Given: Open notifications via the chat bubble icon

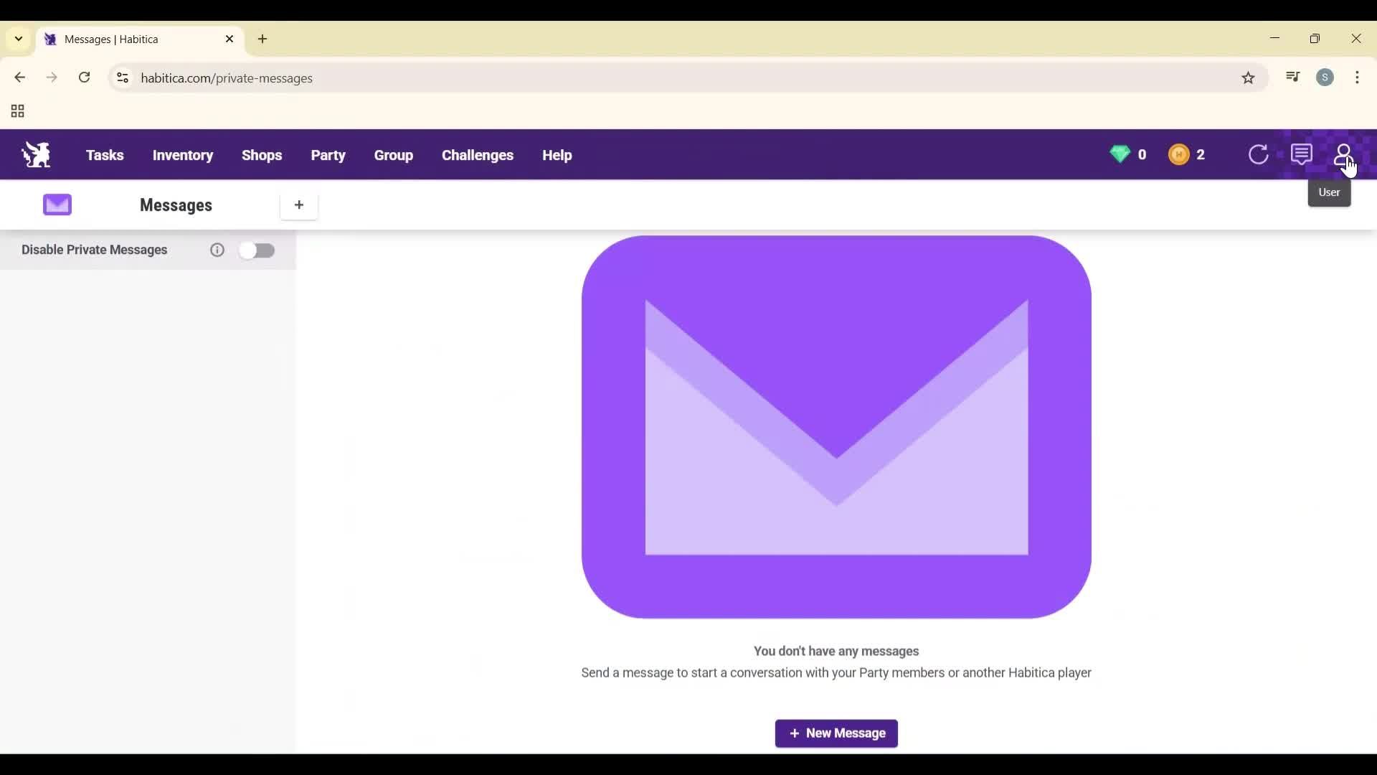Looking at the screenshot, I should [1302, 154].
